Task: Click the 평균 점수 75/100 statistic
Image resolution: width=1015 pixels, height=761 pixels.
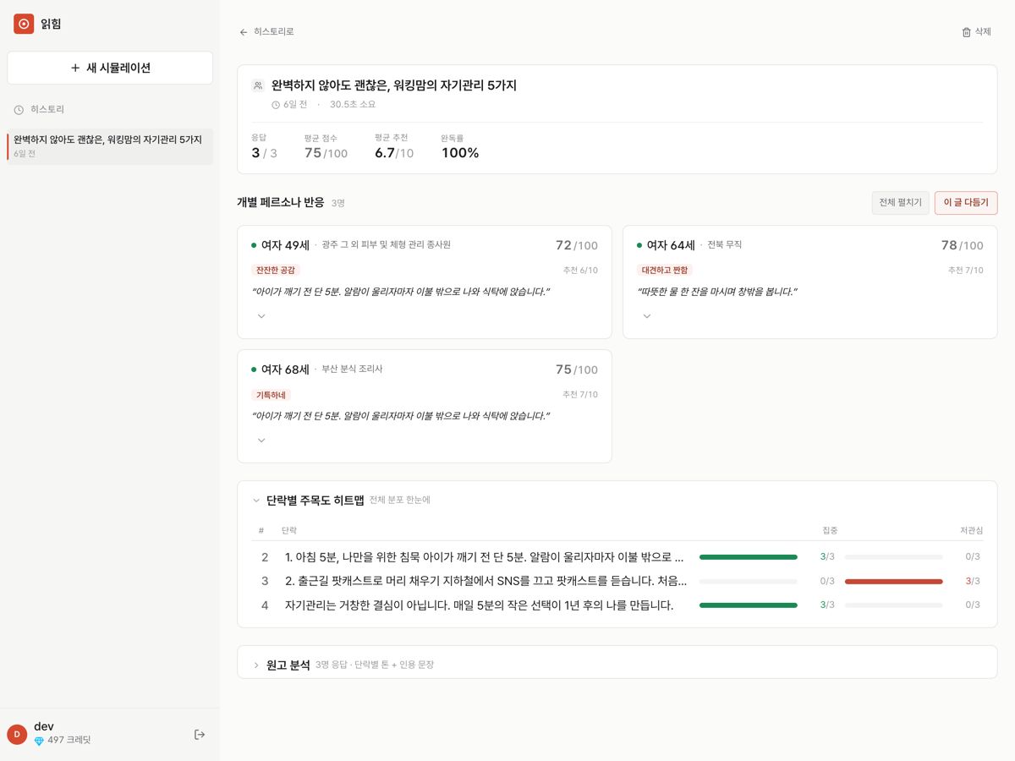Action: click(x=326, y=146)
